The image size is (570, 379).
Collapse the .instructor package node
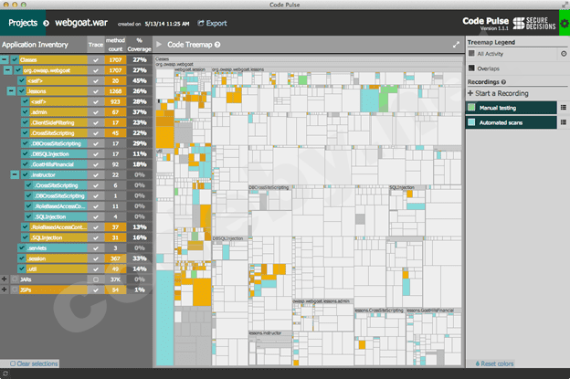point(15,174)
